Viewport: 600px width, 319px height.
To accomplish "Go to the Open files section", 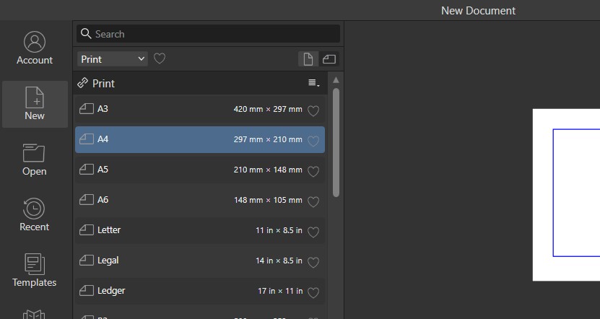I will pyautogui.click(x=35, y=159).
